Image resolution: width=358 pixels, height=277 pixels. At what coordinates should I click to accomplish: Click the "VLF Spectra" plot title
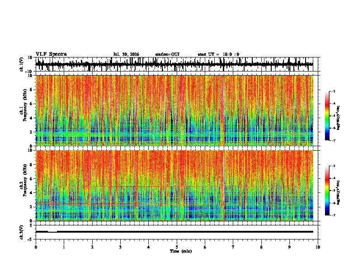point(51,54)
